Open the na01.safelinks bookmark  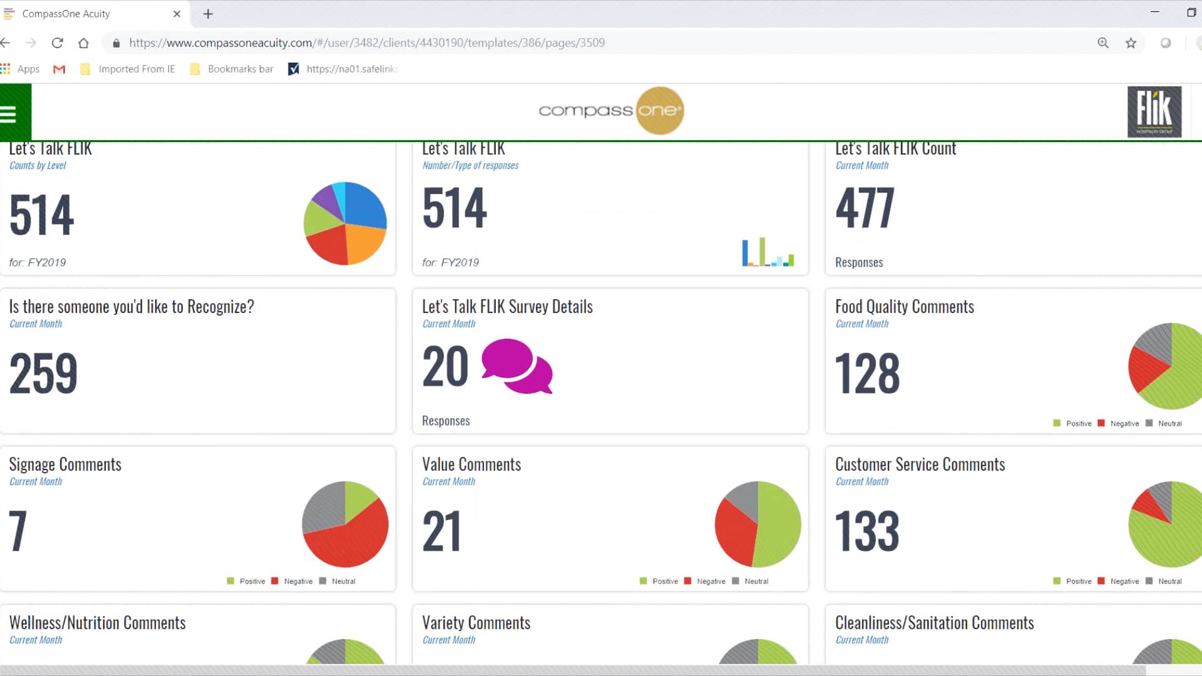[x=343, y=69]
